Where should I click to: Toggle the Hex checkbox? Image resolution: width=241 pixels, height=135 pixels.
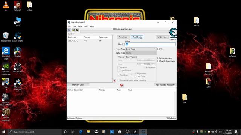point(124,44)
